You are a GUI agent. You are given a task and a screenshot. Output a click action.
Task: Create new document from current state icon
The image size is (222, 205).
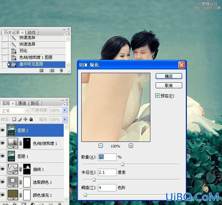point(41,70)
